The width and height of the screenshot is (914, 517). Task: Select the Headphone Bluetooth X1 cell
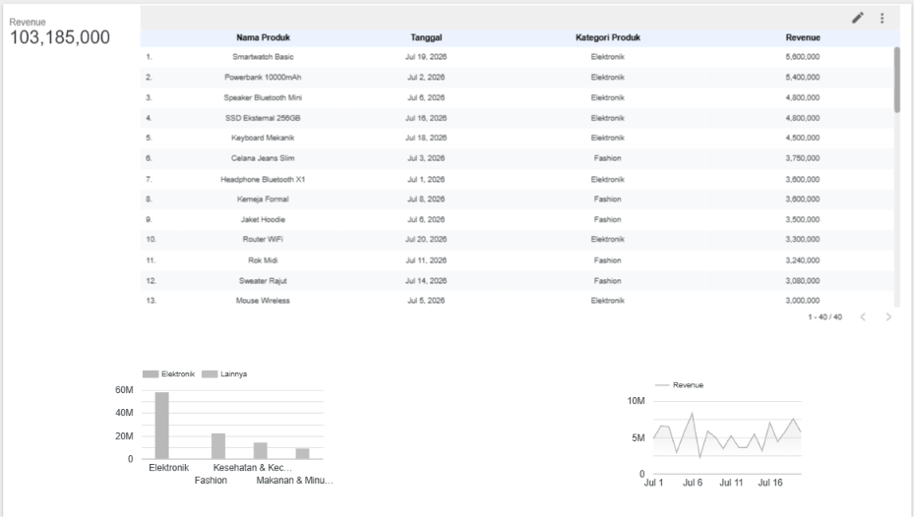(x=263, y=179)
